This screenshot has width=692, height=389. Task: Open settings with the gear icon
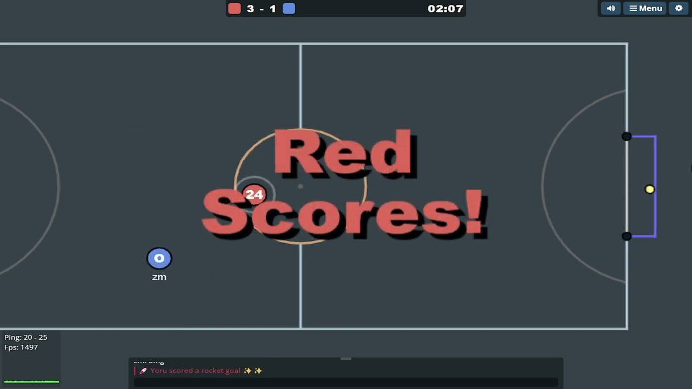click(679, 8)
